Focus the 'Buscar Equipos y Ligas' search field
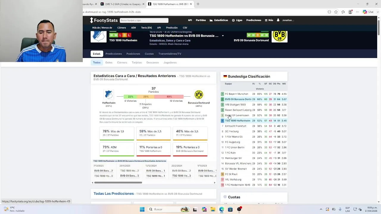This screenshot has height=214, width=381. [x=144, y=20]
